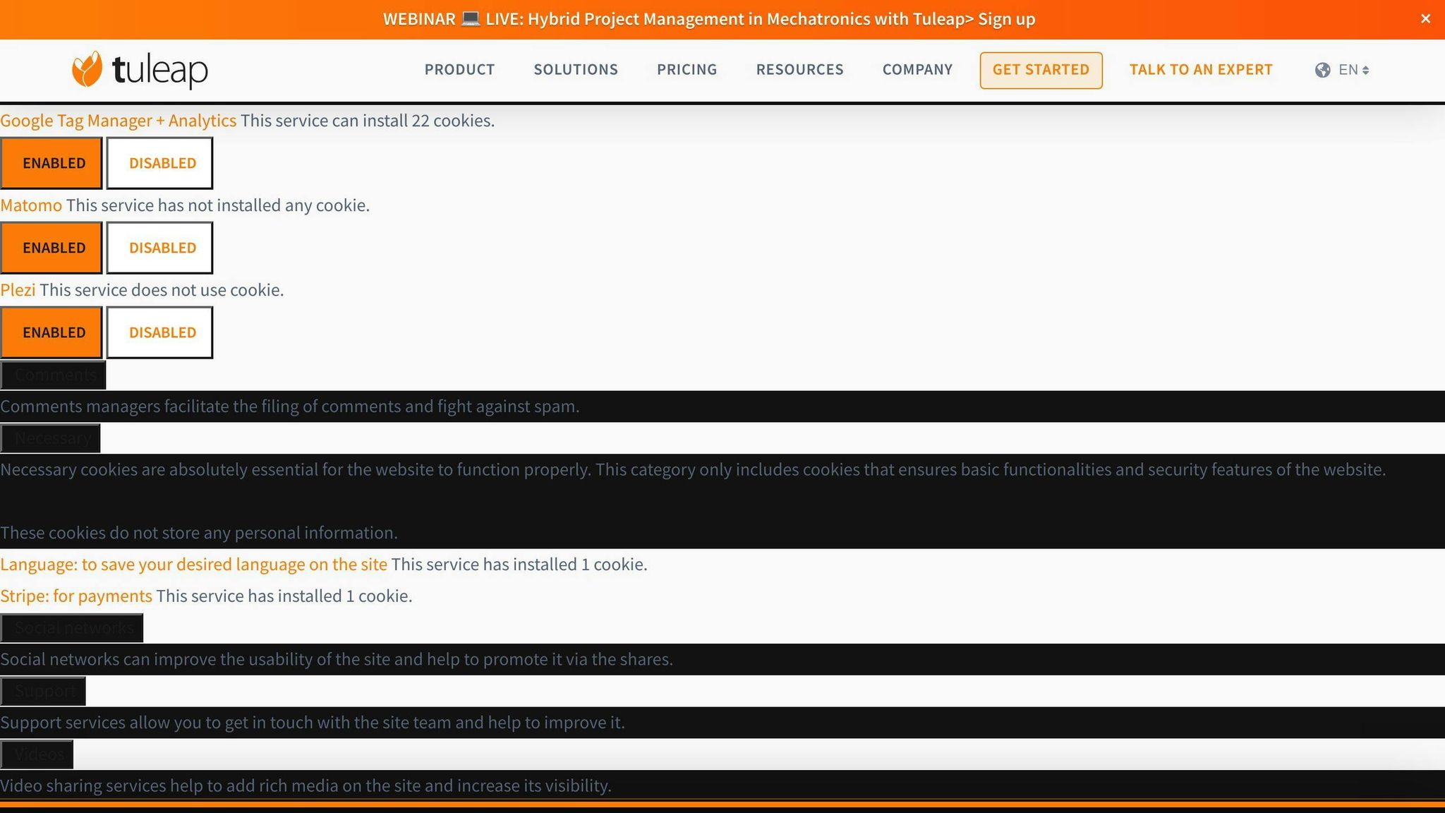1445x813 pixels.
Task: Open the Resources menu
Action: pos(799,70)
